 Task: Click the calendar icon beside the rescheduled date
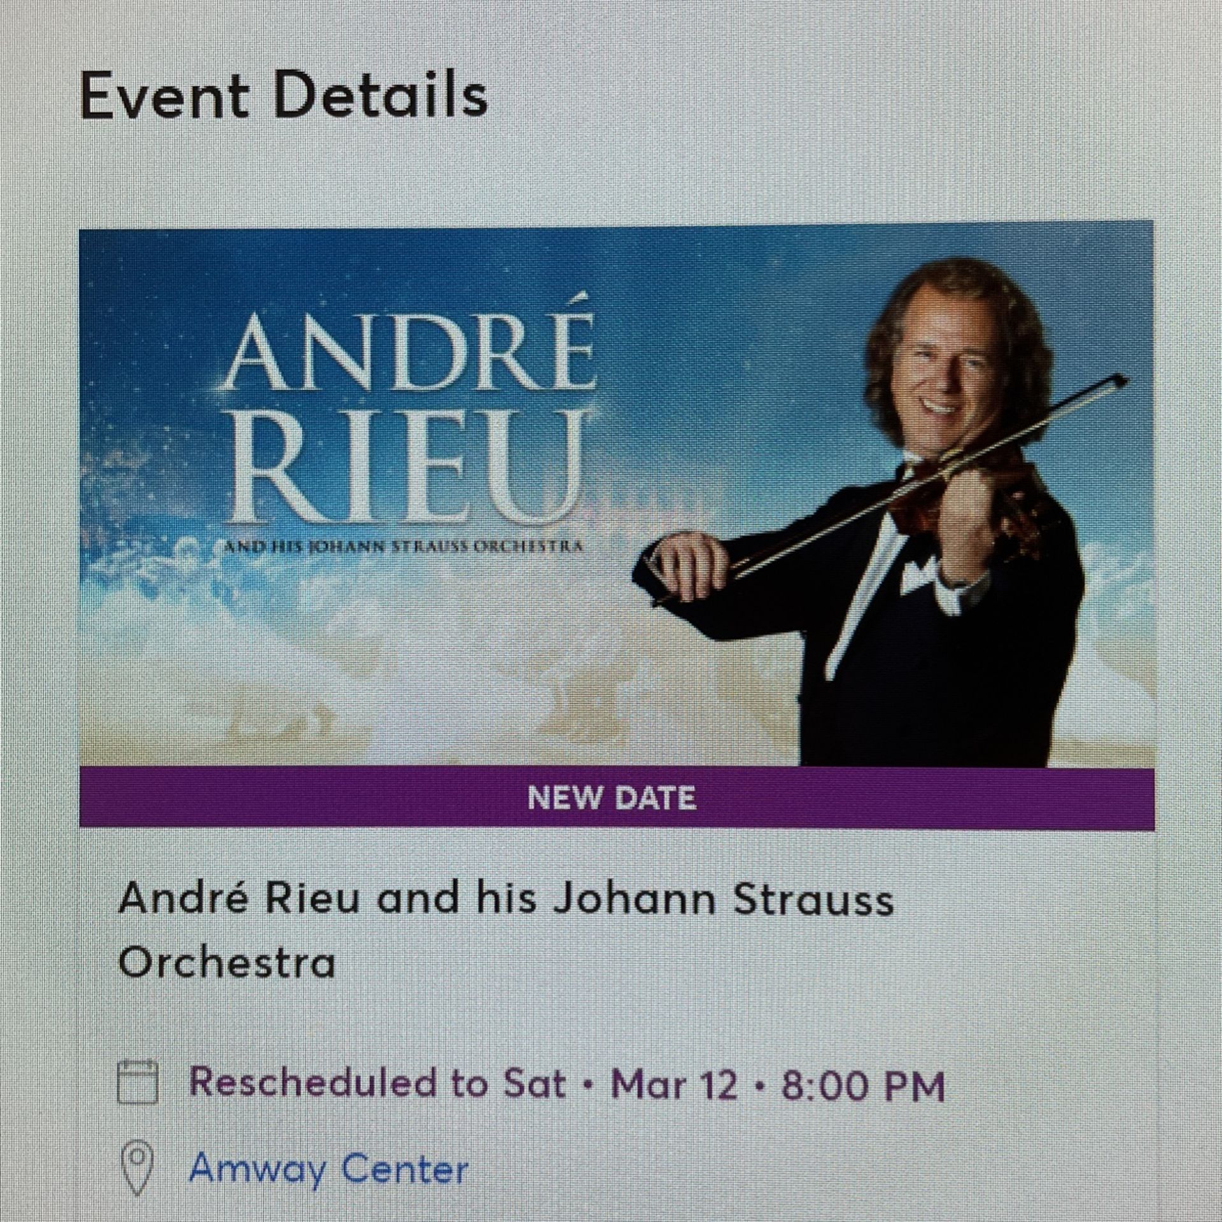click(x=137, y=1081)
